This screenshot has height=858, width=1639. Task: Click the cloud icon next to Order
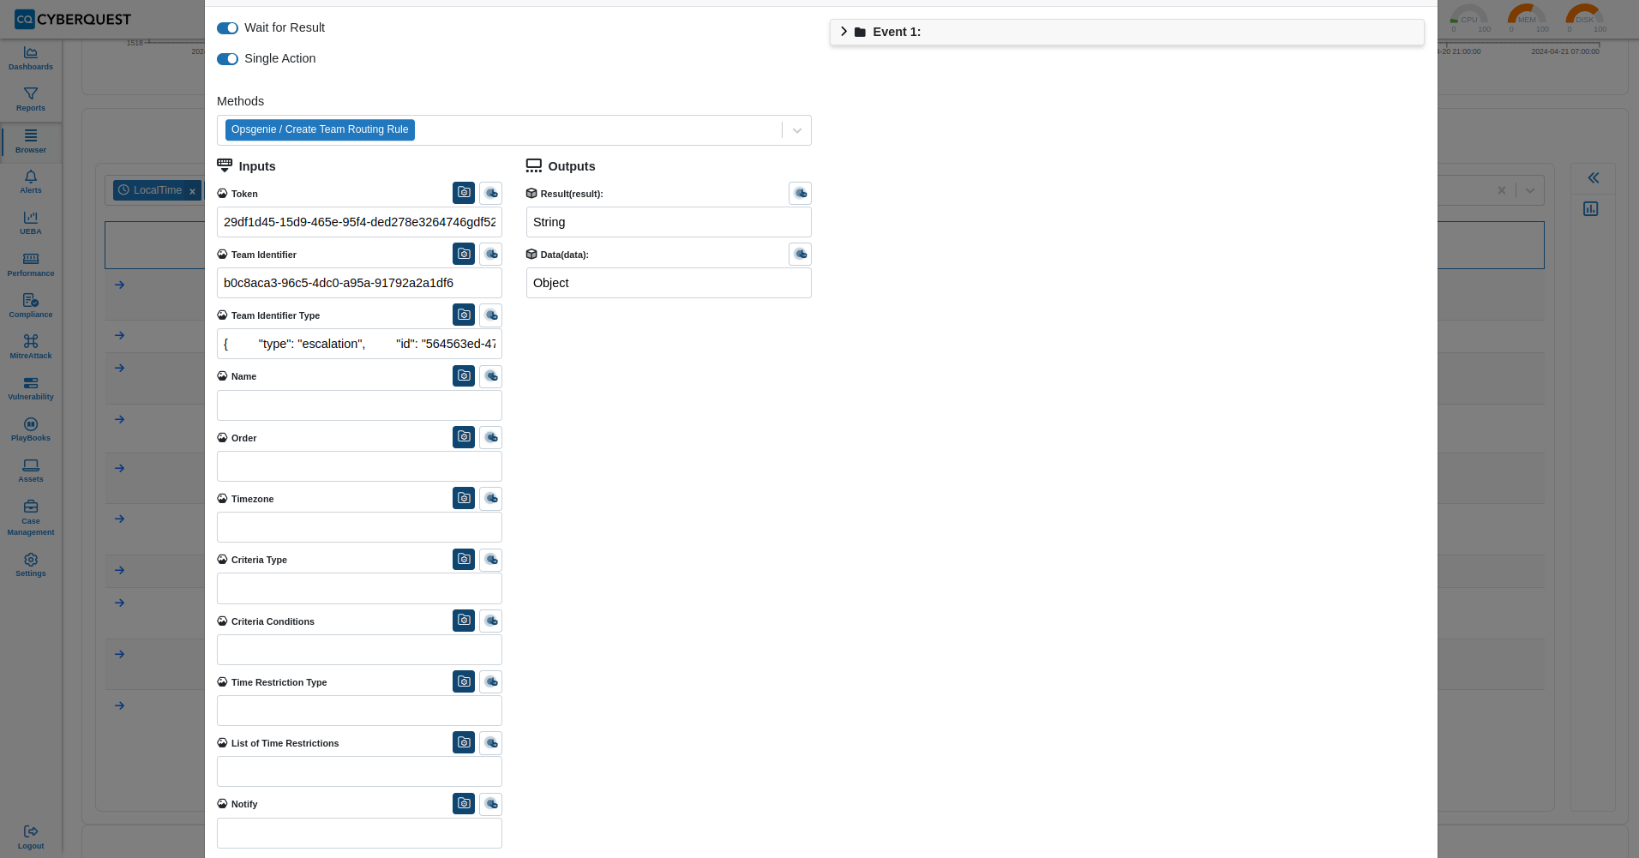(491, 437)
